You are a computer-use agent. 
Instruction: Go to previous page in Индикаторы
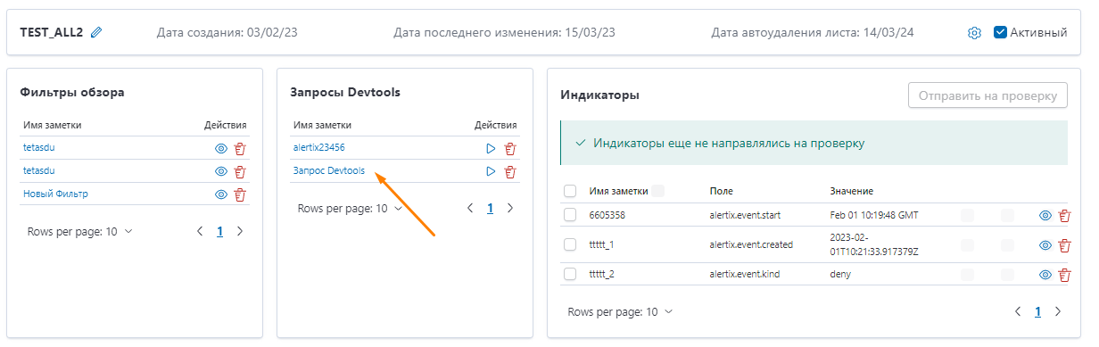point(1018,312)
